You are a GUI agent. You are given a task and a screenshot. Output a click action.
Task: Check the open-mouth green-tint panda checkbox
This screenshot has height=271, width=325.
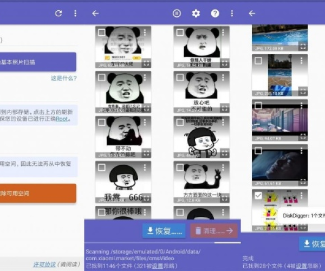click(102, 78)
